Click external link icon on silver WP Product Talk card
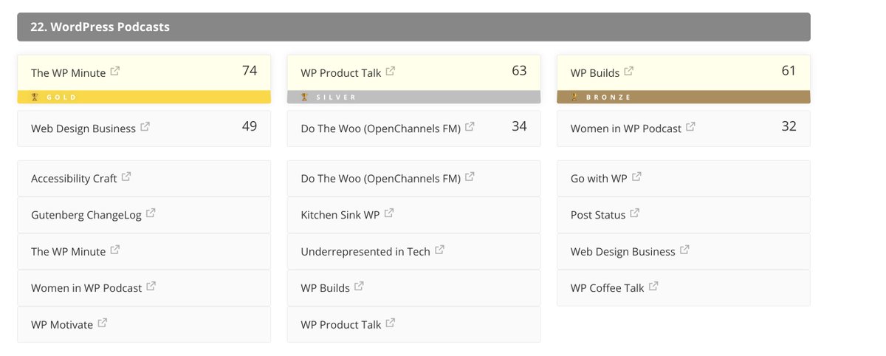Screen dimensions: 886x356 (x=391, y=72)
